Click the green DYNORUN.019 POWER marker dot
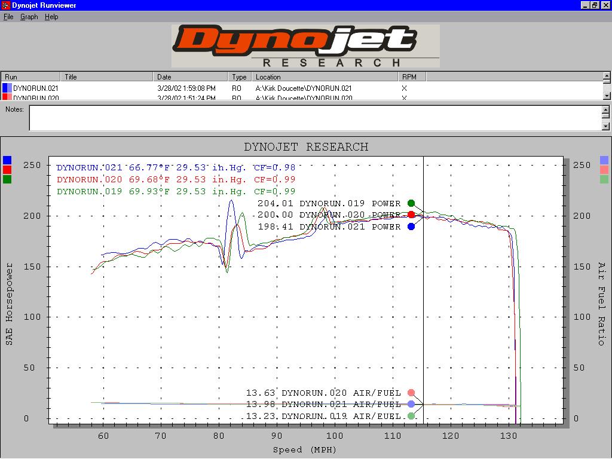 pyautogui.click(x=411, y=204)
